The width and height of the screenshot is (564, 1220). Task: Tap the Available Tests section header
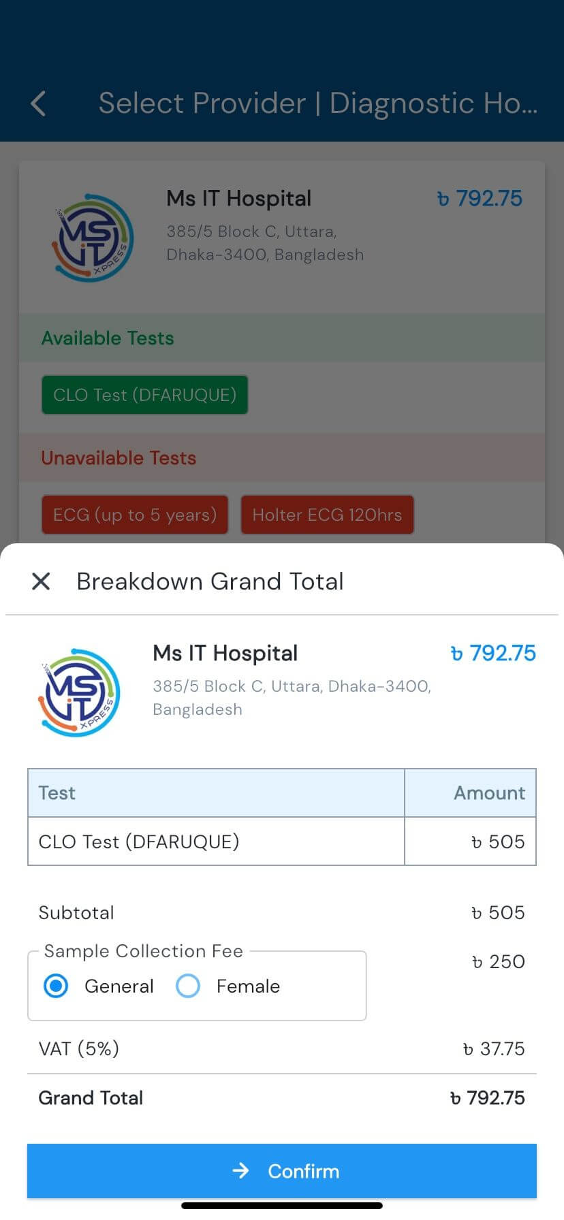pos(282,338)
